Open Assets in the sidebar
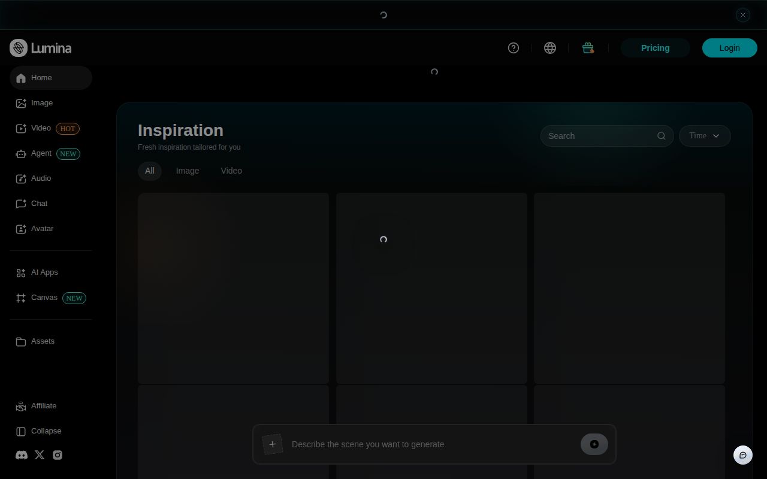 pyautogui.click(x=51, y=341)
